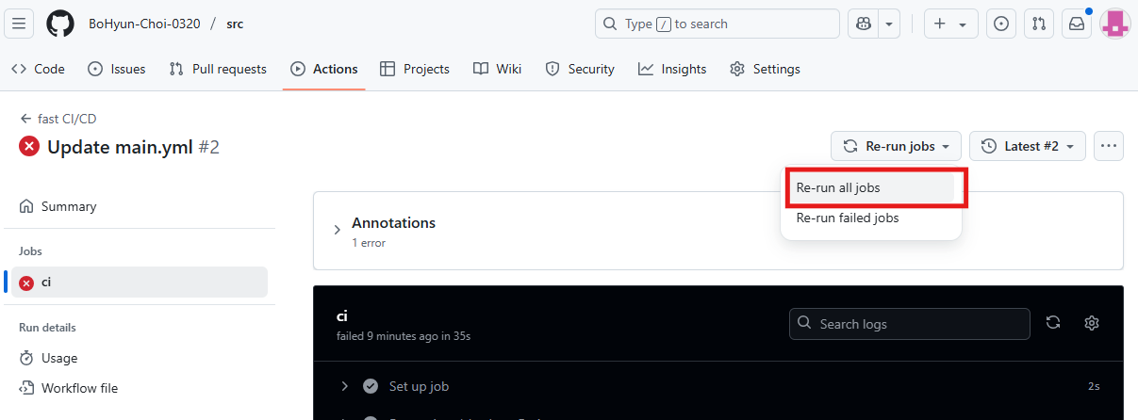The image size is (1138, 420).
Task: Expand the Copilot dropdown arrow
Action: pyautogui.click(x=889, y=24)
